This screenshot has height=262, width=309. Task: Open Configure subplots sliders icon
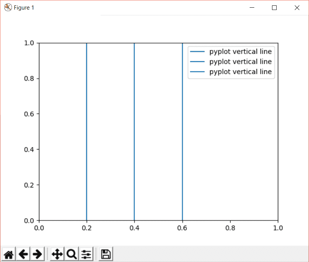(86, 254)
